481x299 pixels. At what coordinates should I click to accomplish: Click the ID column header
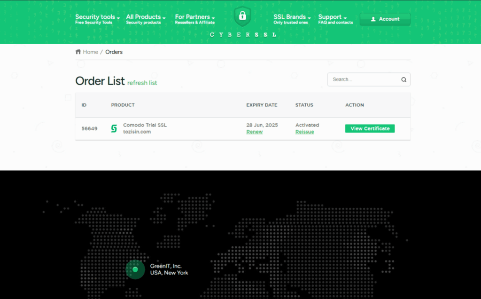pos(84,105)
